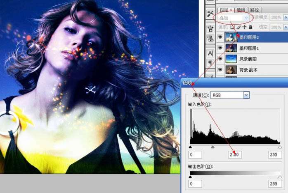
Task: Select the 盖印图层1 layer thumbnail
Action: pyautogui.click(x=231, y=48)
